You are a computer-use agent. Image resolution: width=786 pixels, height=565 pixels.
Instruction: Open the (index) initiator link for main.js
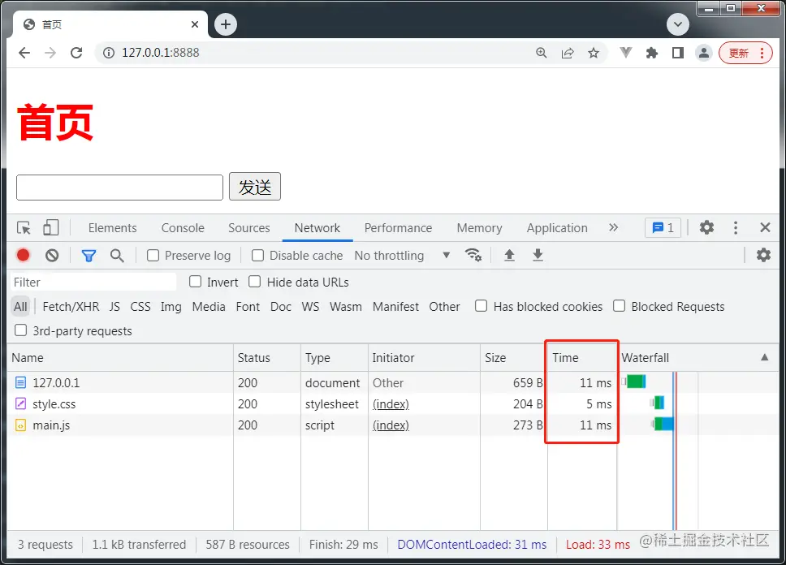point(391,425)
